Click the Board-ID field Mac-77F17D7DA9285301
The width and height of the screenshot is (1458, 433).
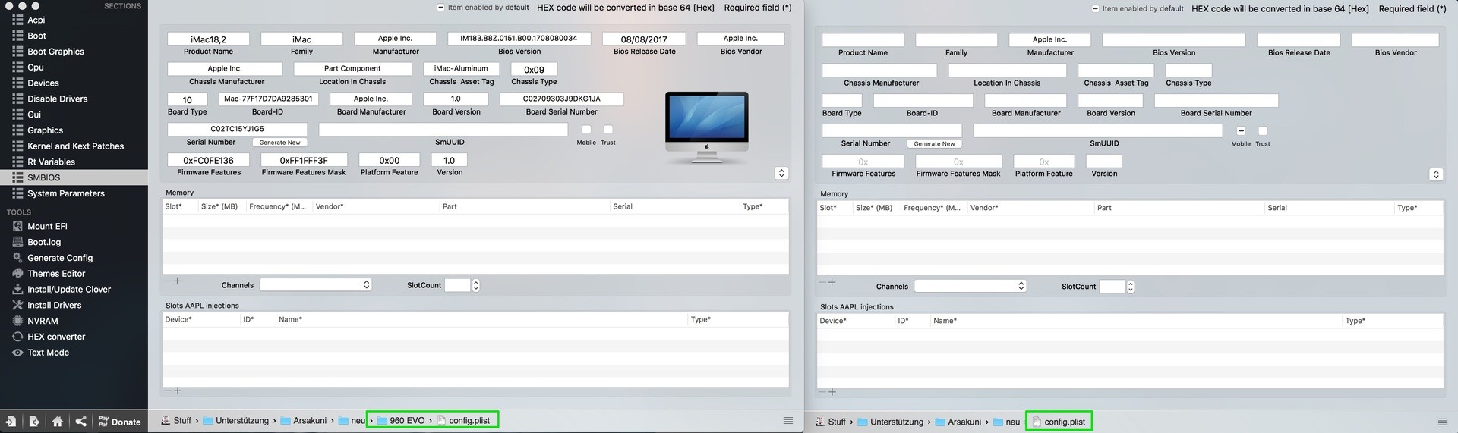[269, 99]
